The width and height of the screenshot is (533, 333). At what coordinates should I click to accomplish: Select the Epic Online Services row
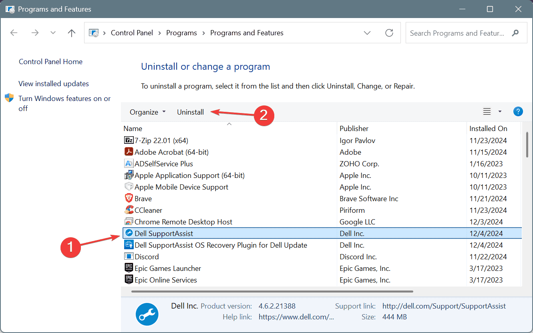pyautogui.click(x=322, y=280)
